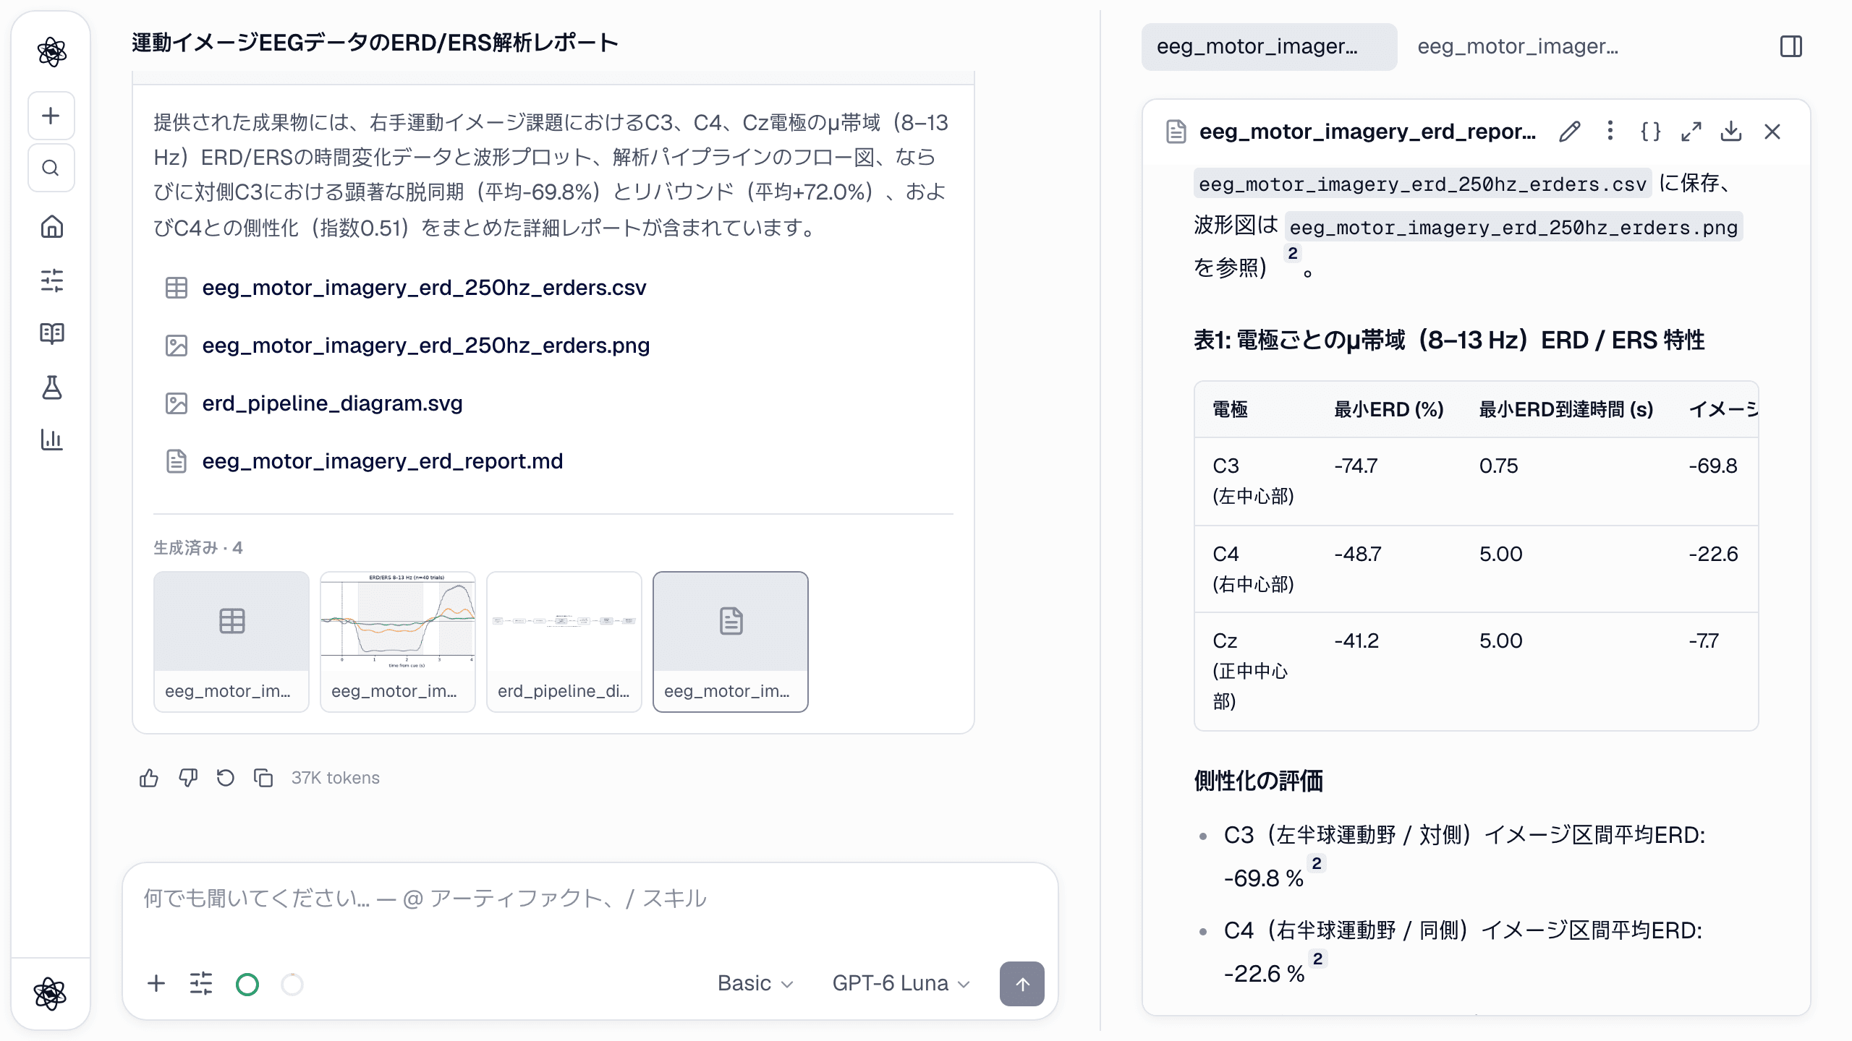Viewport: 1852px width, 1041px height.
Task: Open the sliders settings icon in sidebar
Action: tap(51, 280)
